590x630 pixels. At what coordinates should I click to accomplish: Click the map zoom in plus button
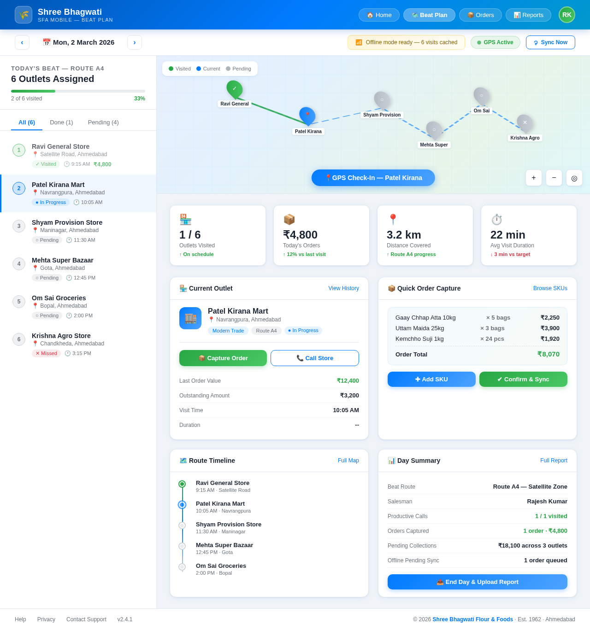(x=534, y=178)
